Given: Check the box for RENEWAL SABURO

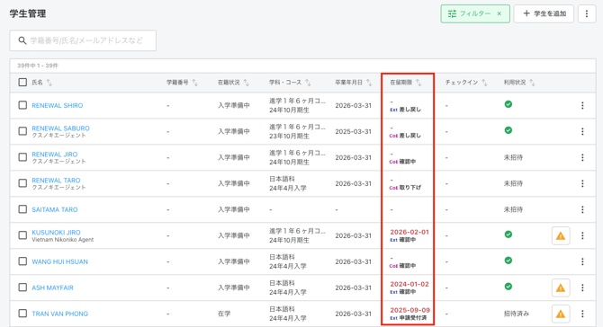Looking at the screenshot, I should [x=22, y=131].
